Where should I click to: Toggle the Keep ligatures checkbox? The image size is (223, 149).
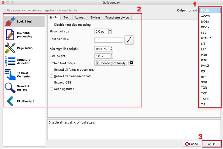[x=52, y=89]
